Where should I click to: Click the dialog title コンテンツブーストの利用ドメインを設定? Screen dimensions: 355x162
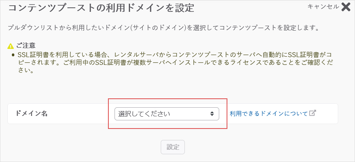click(101, 8)
